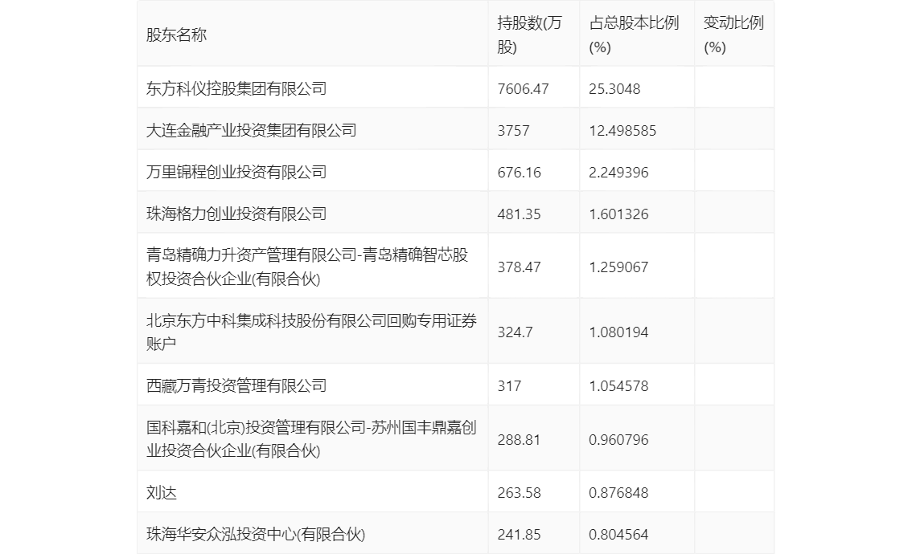
Task: Select shareholder 刘达
Action: [161, 493]
